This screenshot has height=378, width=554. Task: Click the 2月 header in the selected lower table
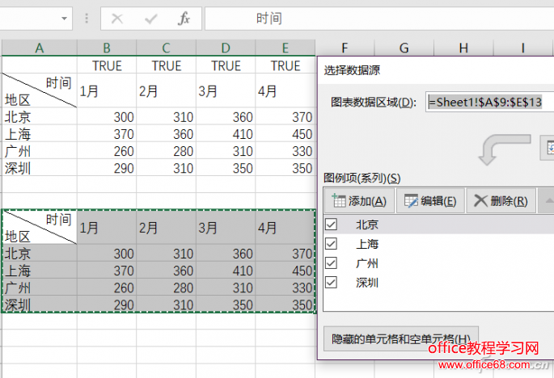(x=166, y=227)
